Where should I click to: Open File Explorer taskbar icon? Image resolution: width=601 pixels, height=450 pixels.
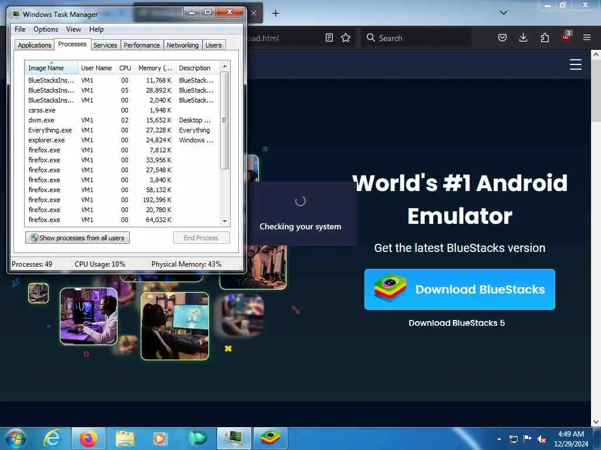pyautogui.click(x=125, y=439)
